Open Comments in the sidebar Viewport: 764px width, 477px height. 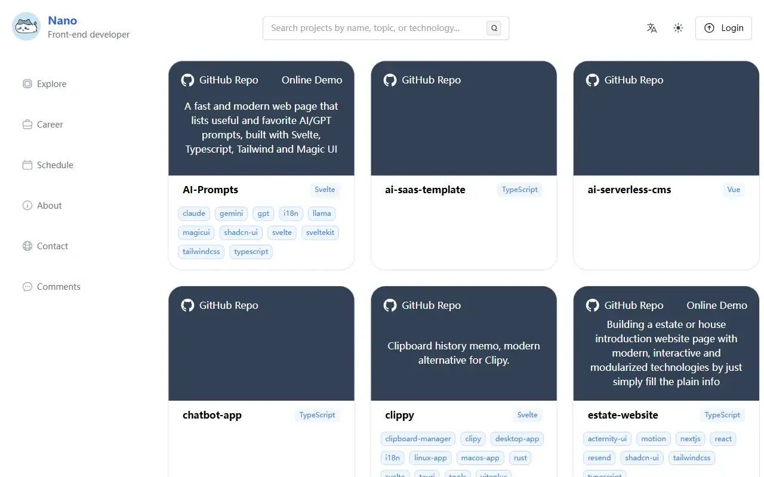51,287
